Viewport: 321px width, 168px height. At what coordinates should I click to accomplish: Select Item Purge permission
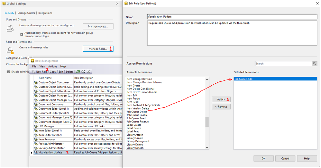(133, 99)
